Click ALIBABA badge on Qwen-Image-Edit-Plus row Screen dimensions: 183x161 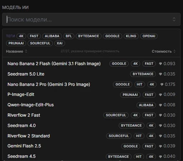[146, 105]
